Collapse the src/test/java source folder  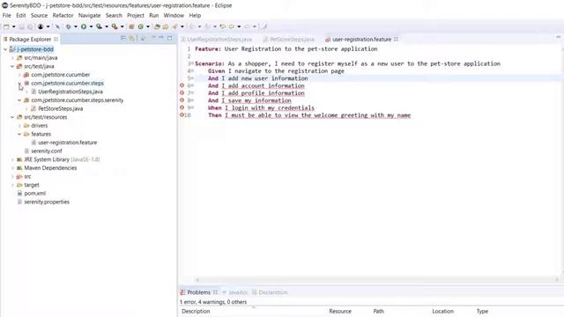coord(12,66)
